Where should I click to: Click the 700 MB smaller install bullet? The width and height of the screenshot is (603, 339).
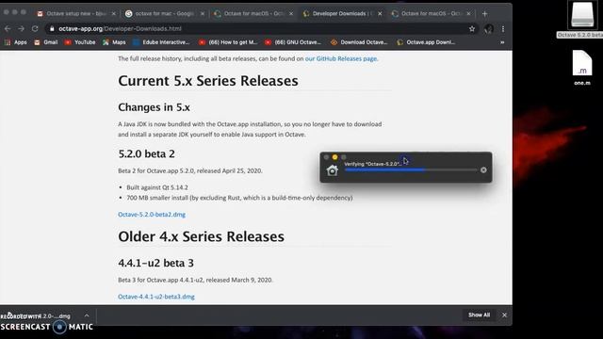(239, 198)
